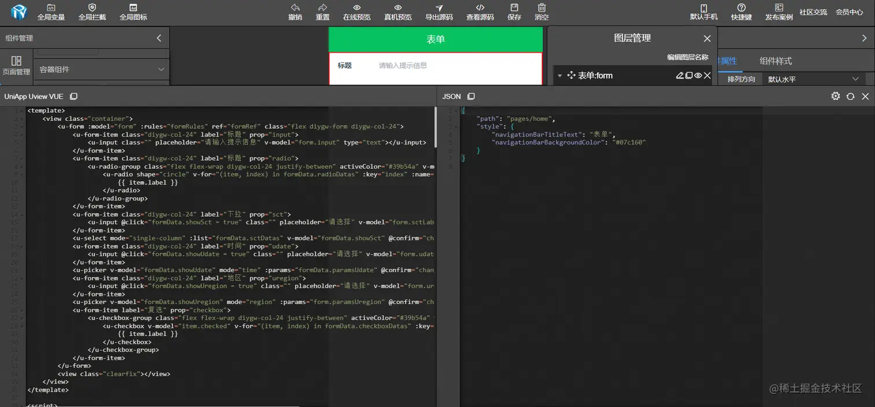Open code viewer settings gear
The width and height of the screenshot is (875, 407).
(x=835, y=97)
